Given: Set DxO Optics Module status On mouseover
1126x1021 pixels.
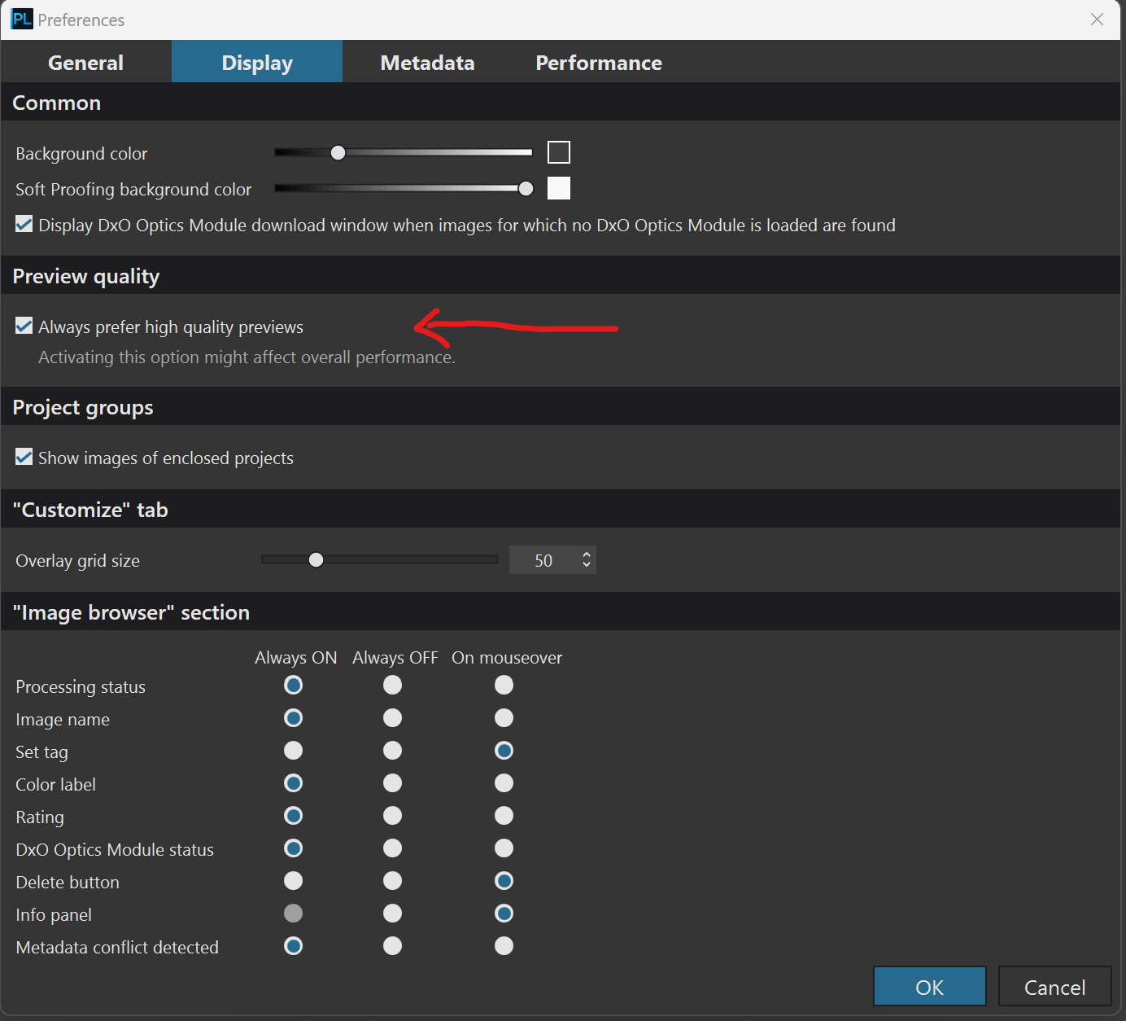Looking at the screenshot, I should 504,848.
